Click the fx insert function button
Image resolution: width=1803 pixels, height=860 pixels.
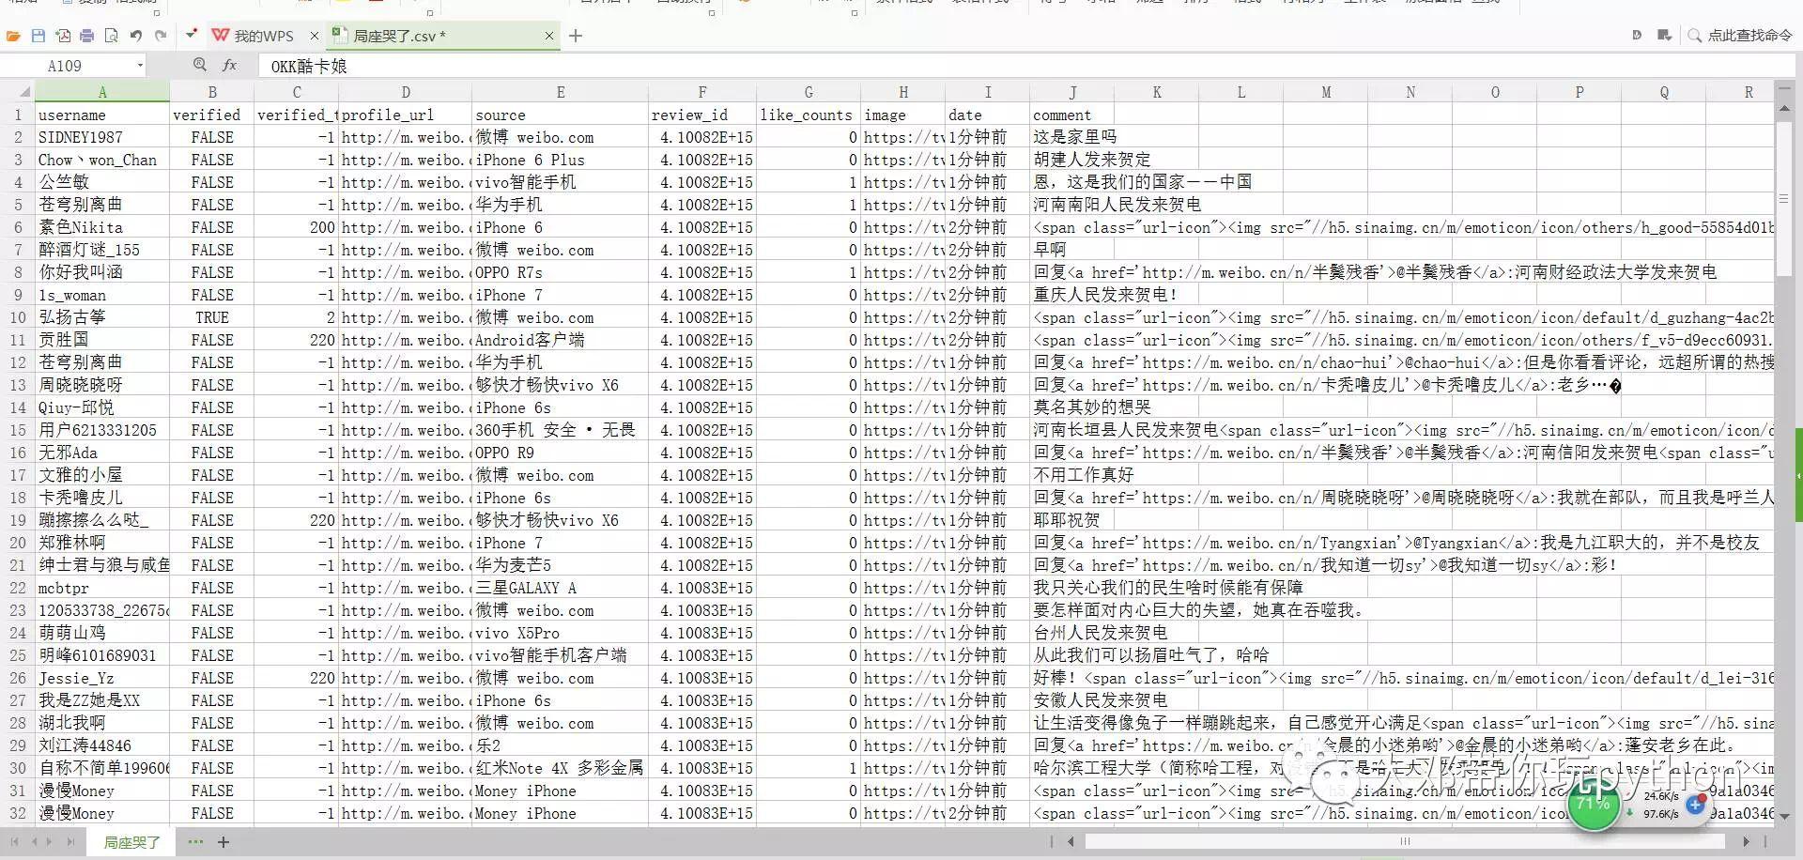[230, 65]
